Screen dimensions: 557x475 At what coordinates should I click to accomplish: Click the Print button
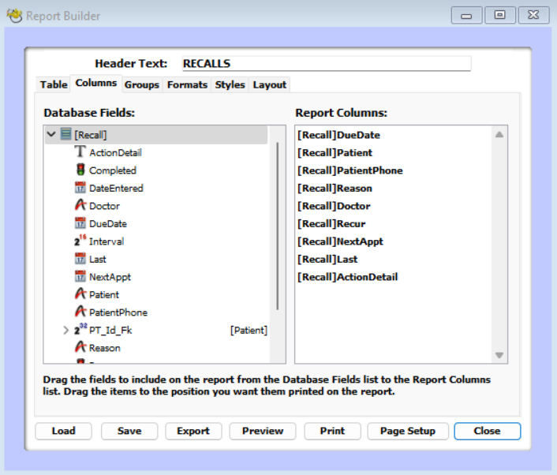332,431
